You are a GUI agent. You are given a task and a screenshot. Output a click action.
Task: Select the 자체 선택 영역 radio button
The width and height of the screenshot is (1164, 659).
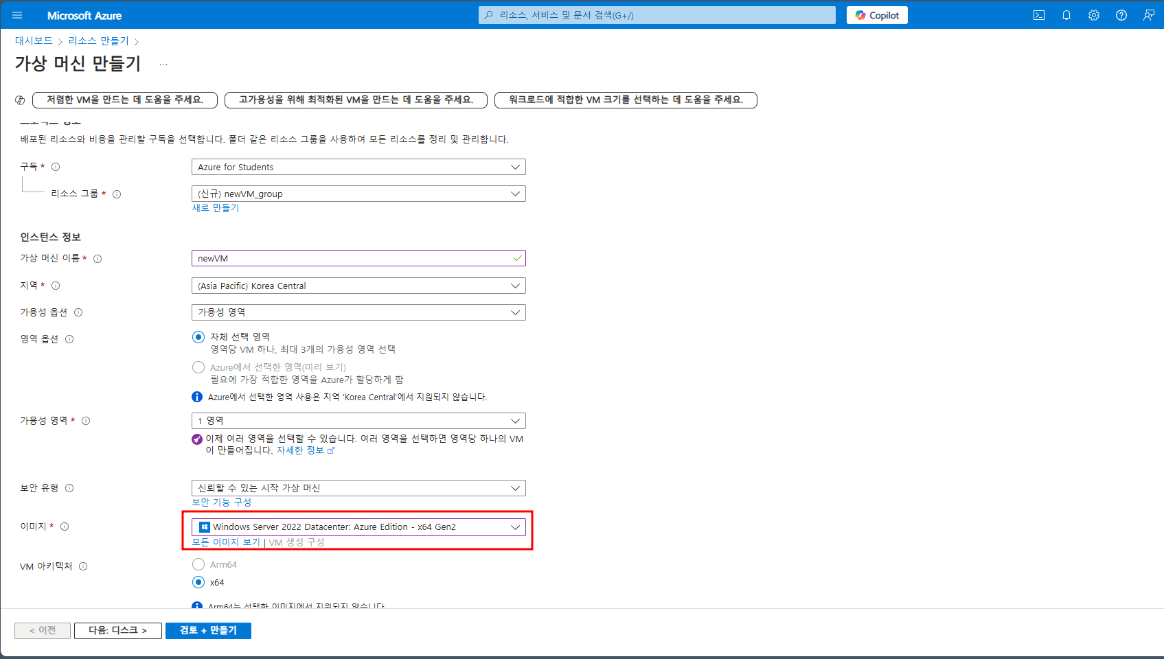coord(198,337)
